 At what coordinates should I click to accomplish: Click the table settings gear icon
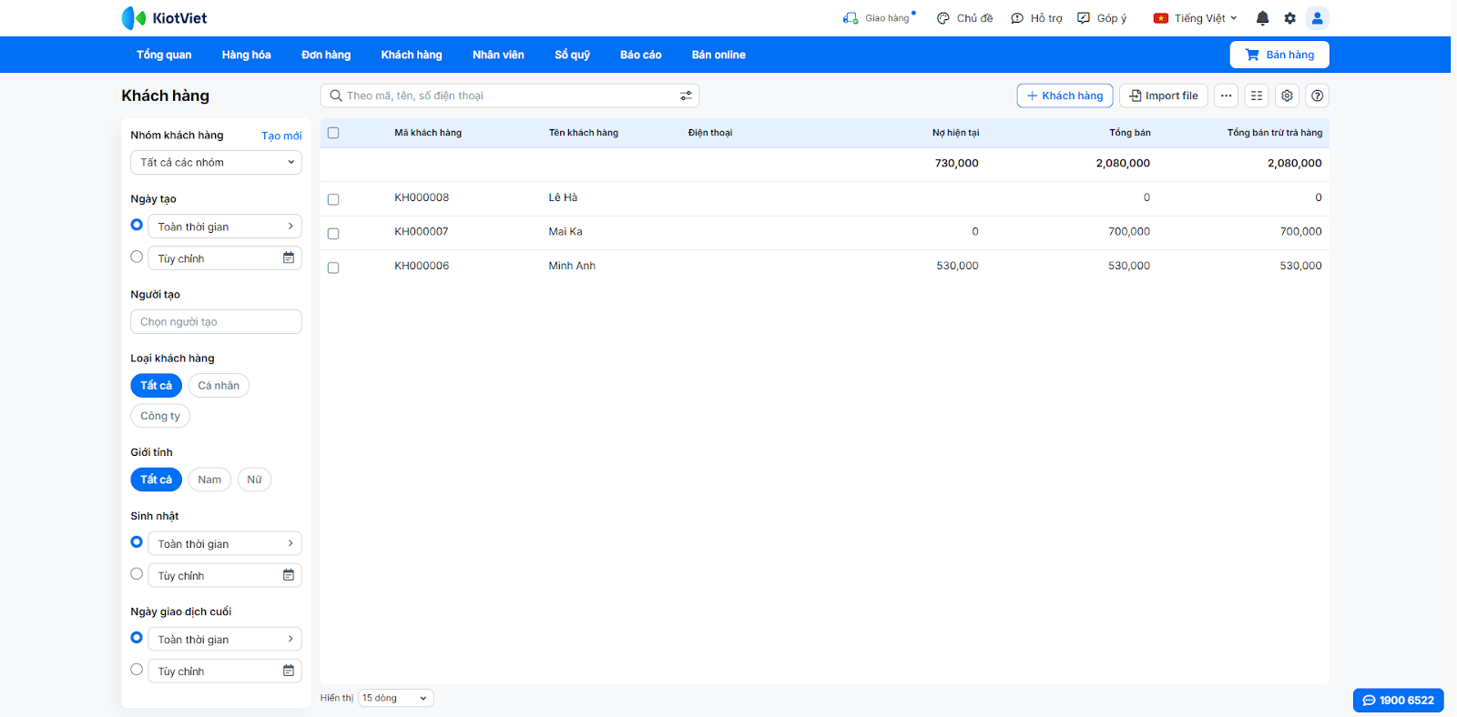(x=1287, y=96)
